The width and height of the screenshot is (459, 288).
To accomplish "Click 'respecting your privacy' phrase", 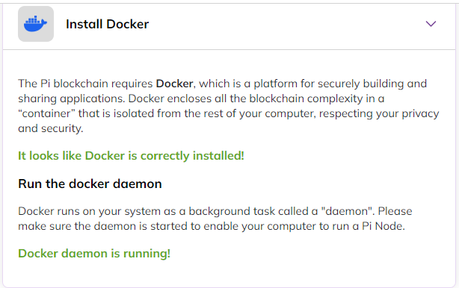I will (379, 113).
